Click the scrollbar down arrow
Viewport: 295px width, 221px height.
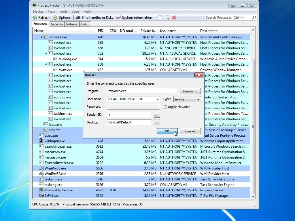tap(253, 197)
